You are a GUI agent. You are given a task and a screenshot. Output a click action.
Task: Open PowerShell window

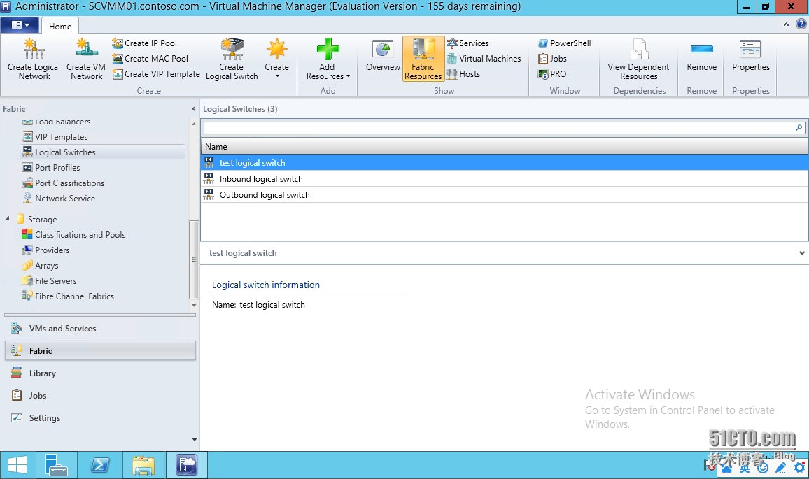pos(565,43)
